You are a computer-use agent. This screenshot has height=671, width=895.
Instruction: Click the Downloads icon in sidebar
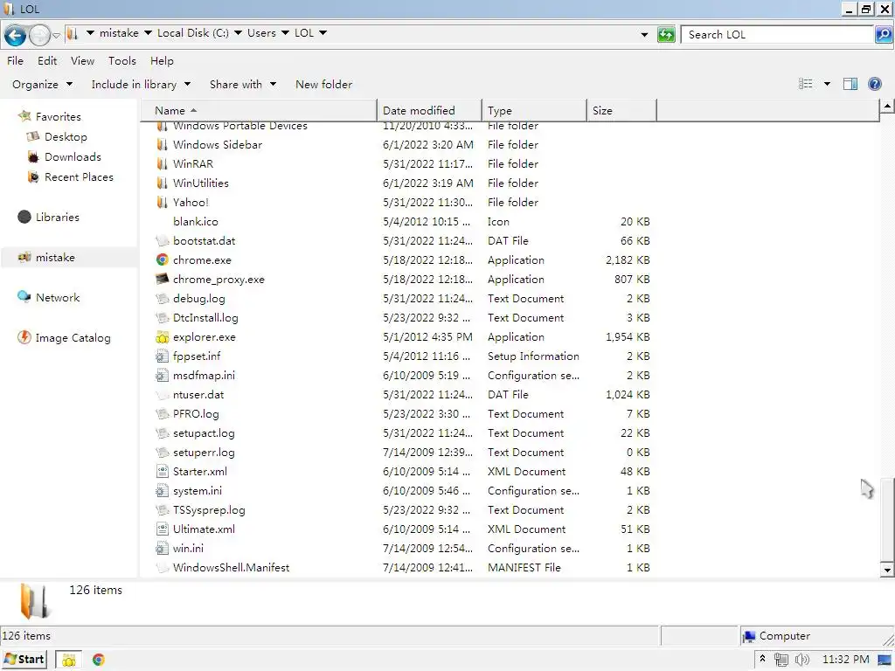[x=33, y=157]
